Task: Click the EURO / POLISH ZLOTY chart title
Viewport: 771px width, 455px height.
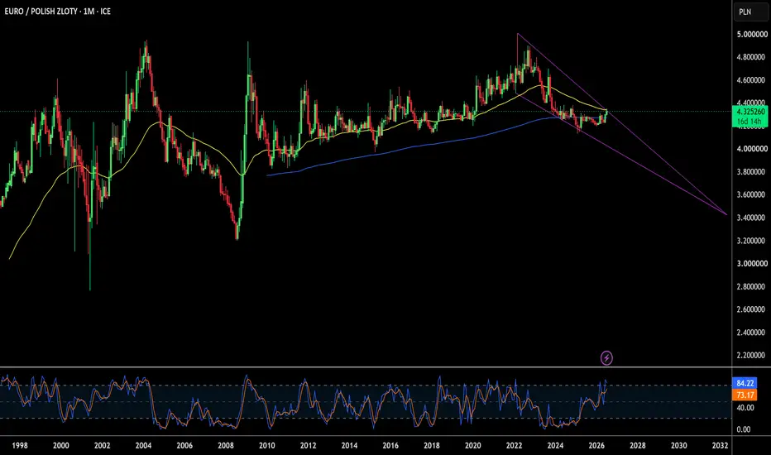Action: point(58,12)
